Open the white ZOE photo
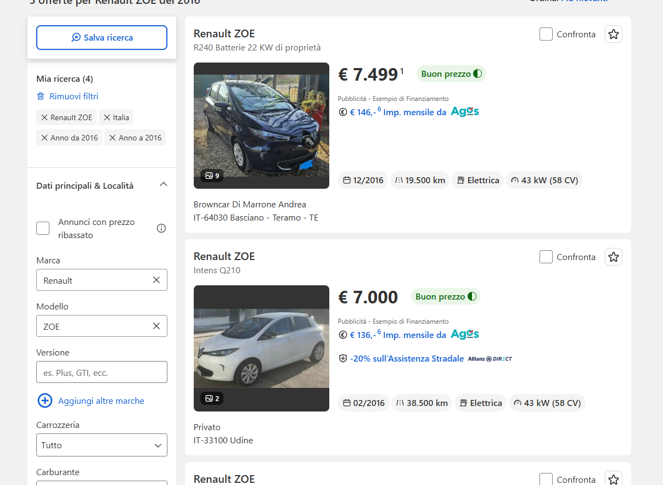Image resolution: width=663 pixels, height=485 pixels. pos(261,348)
